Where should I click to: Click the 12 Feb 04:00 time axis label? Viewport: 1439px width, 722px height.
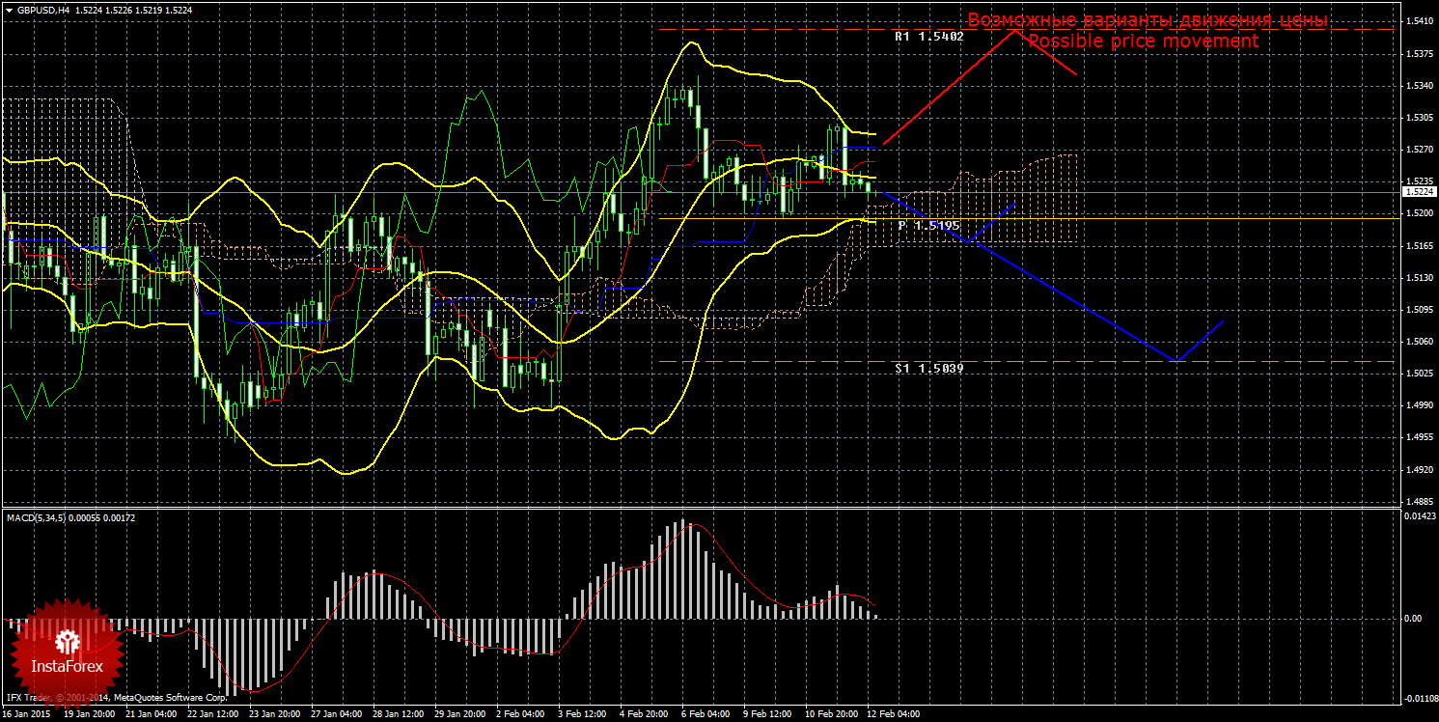[893, 715]
